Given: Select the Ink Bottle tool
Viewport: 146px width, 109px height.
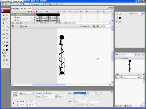Looking at the screenshot, I should pyautogui.click(x=4, y=34).
